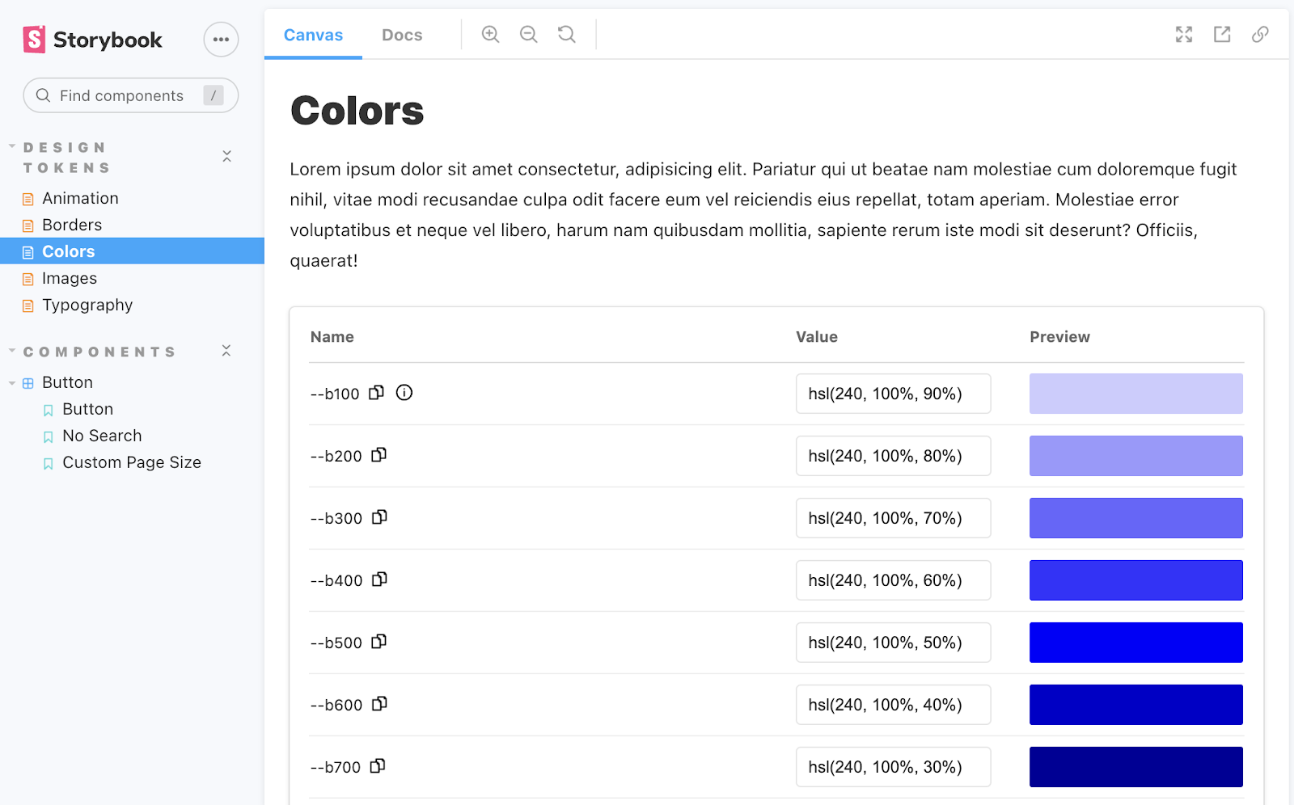Open the Storybook ellipsis menu button
Viewport: 1294px width, 805px height.
221,40
